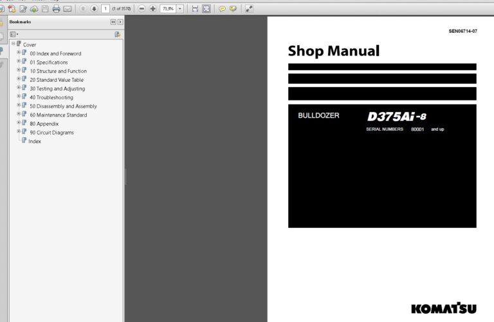The width and height of the screenshot is (494, 322).
Task: Expand the 80 Appendix bookmark
Action: click(x=19, y=122)
